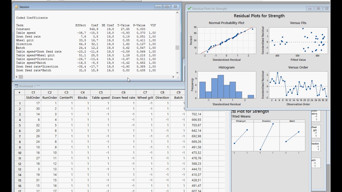This screenshot has width=342, height=192.
Task: Click the Down feed rate*Direction term in Session
Action: [37, 66]
